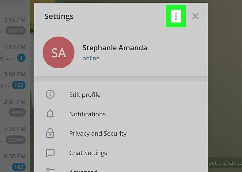Click the bell icon for Notifications
This screenshot has height=172, width=242.
(50, 114)
